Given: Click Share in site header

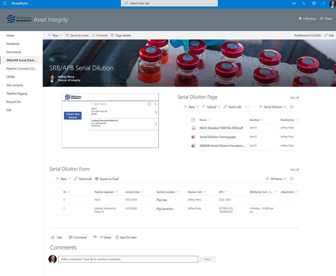Looking at the screenshot, I should tap(326, 18).
